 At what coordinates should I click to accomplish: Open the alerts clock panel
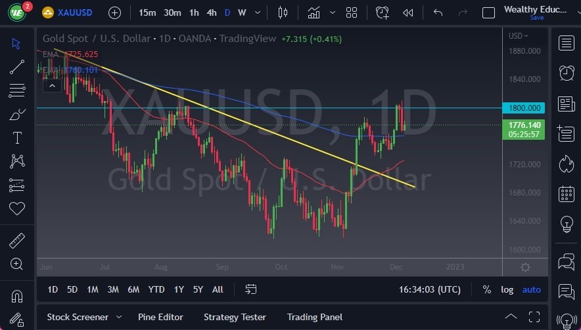pos(566,73)
